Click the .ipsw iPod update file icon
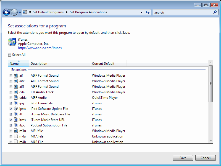The image size is (221, 166). (x=16, y=109)
